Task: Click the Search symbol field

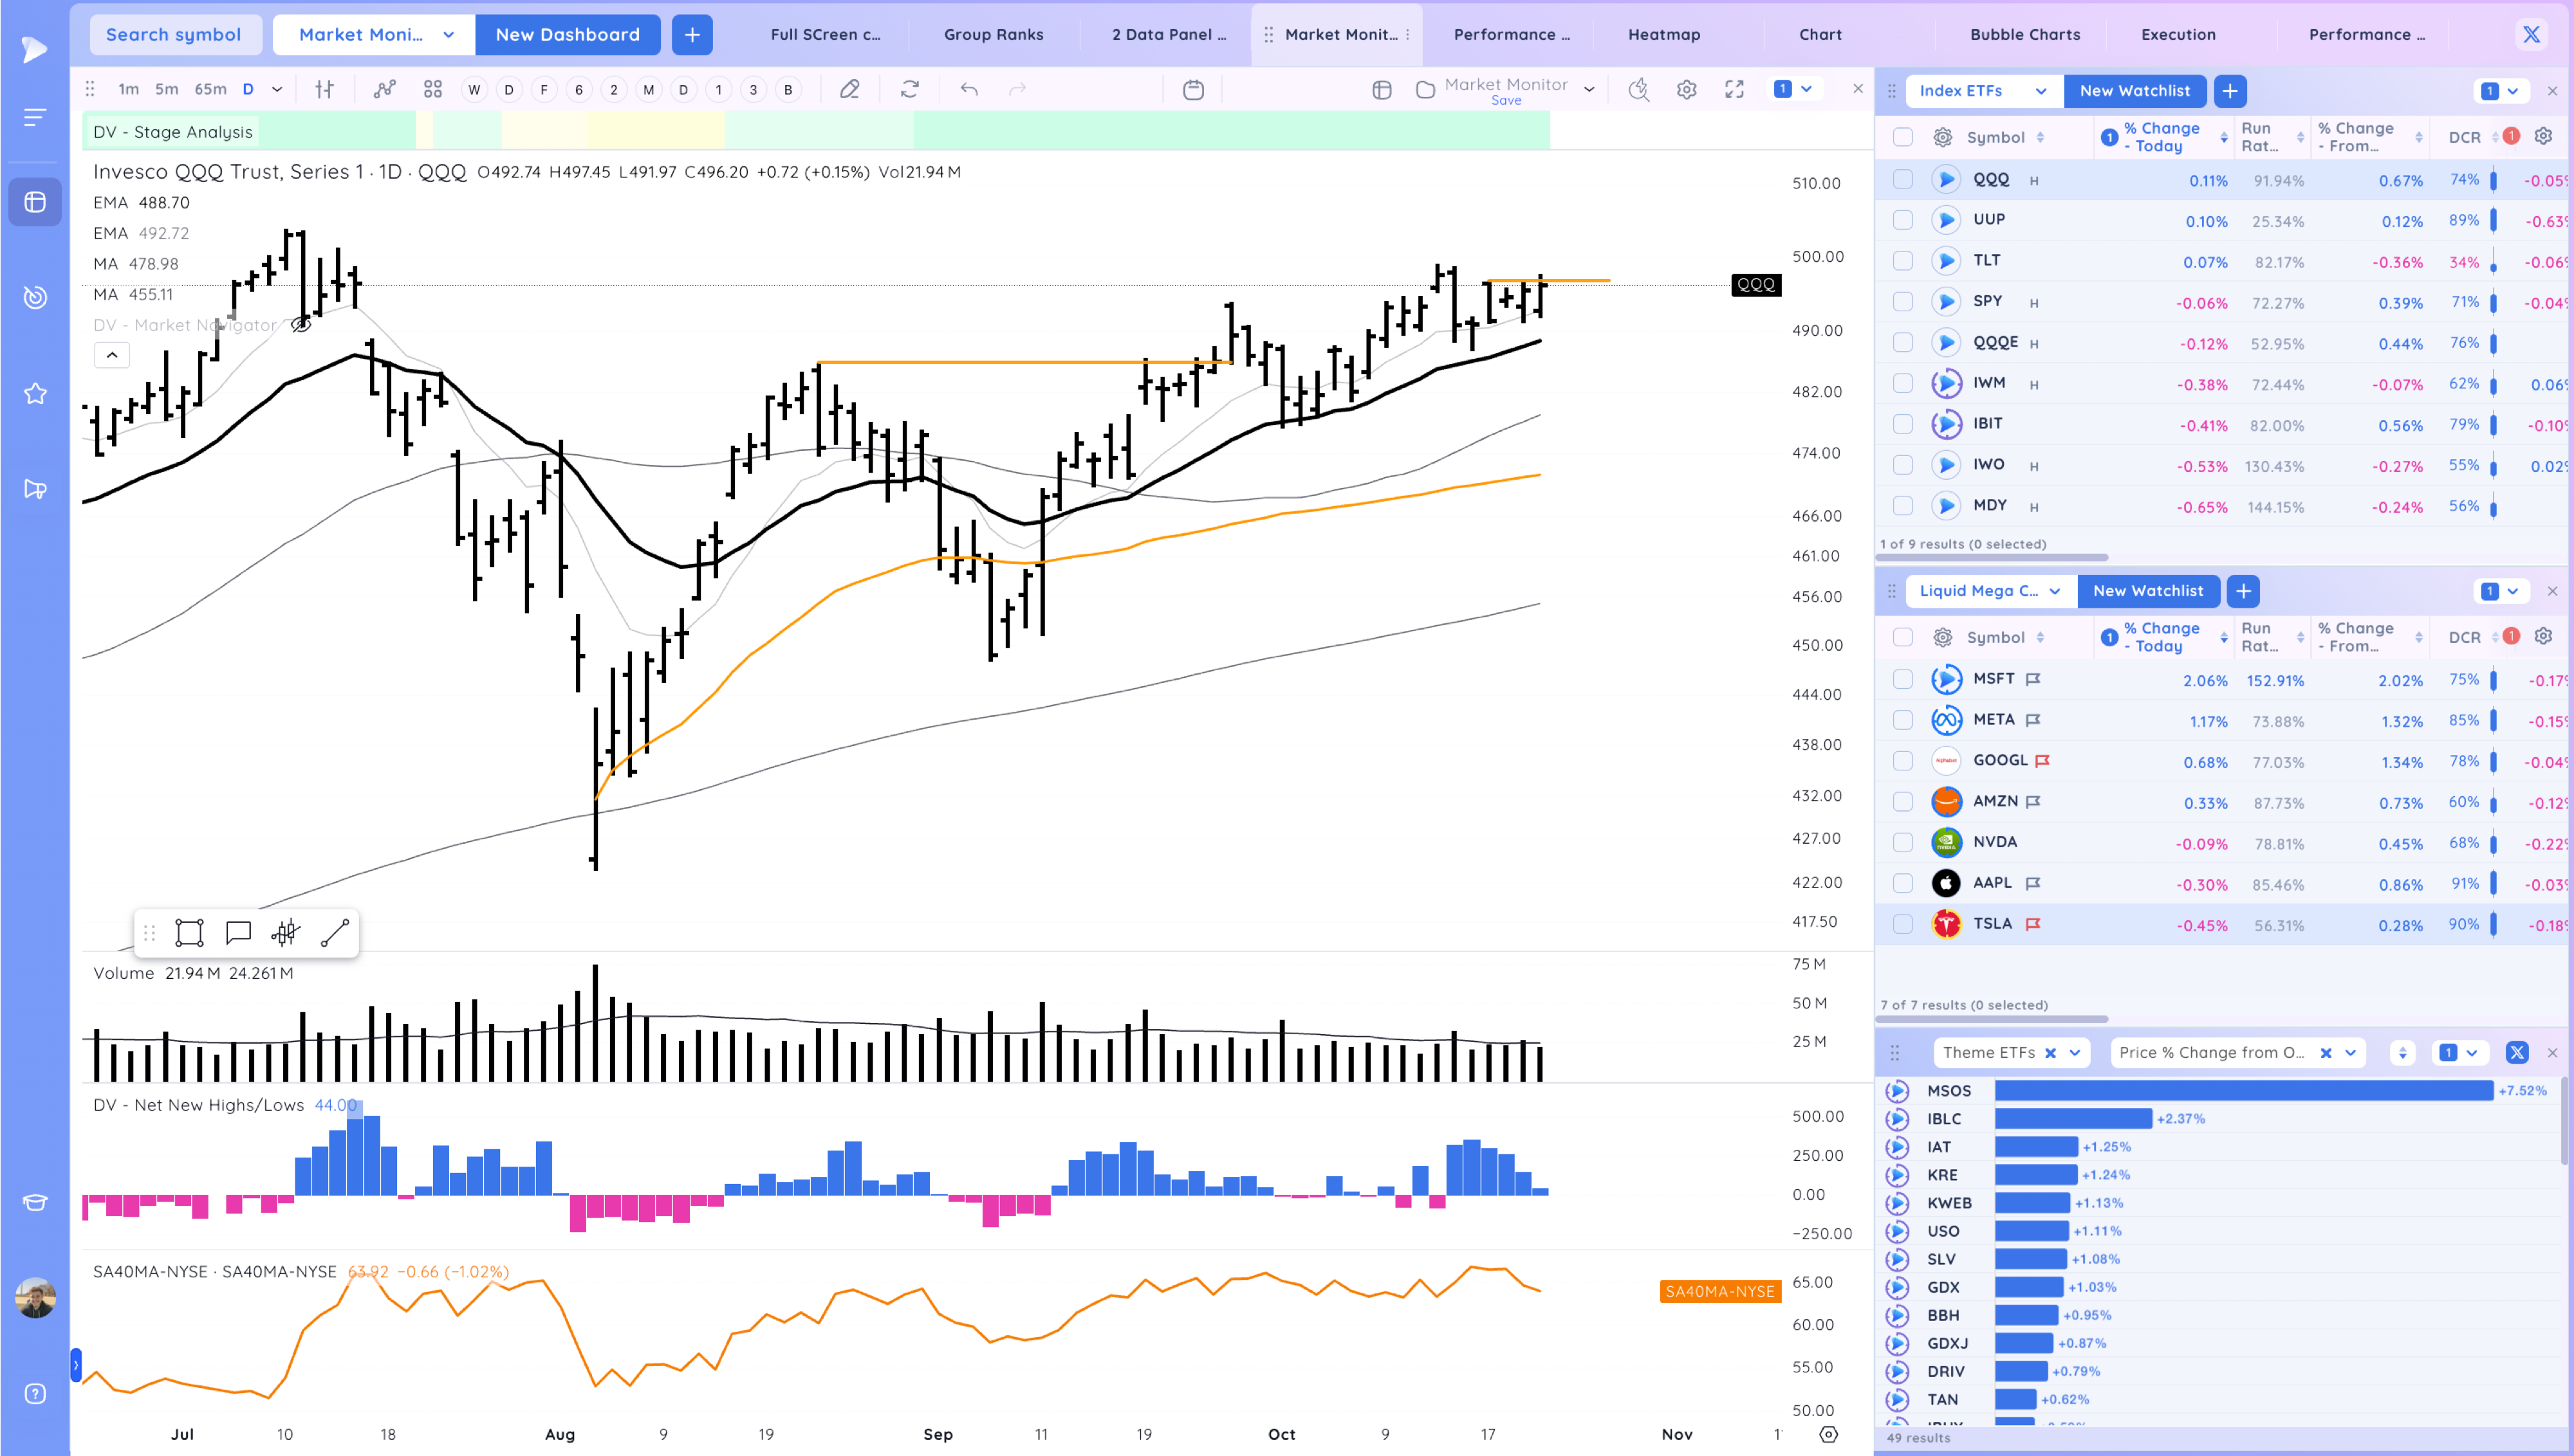Action: pyautogui.click(x=174, y=34)
